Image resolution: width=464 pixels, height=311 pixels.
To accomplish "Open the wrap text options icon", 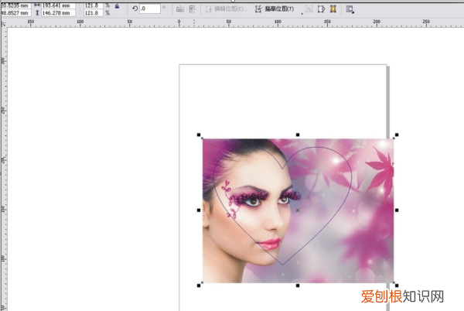I will (350, 9).
